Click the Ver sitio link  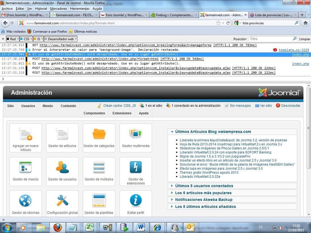266,106
